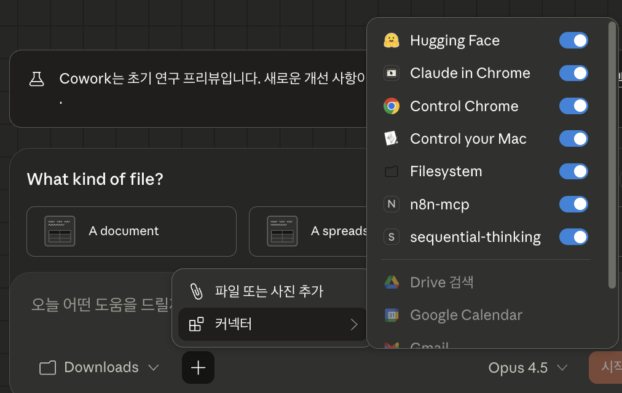Viewport: 622px width, 393px height.
Task: Click the Hugging Face label text
Action: [x=455, y=41]
